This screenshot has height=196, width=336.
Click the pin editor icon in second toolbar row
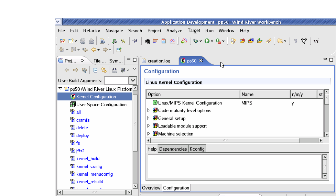(x=119, y=50)
